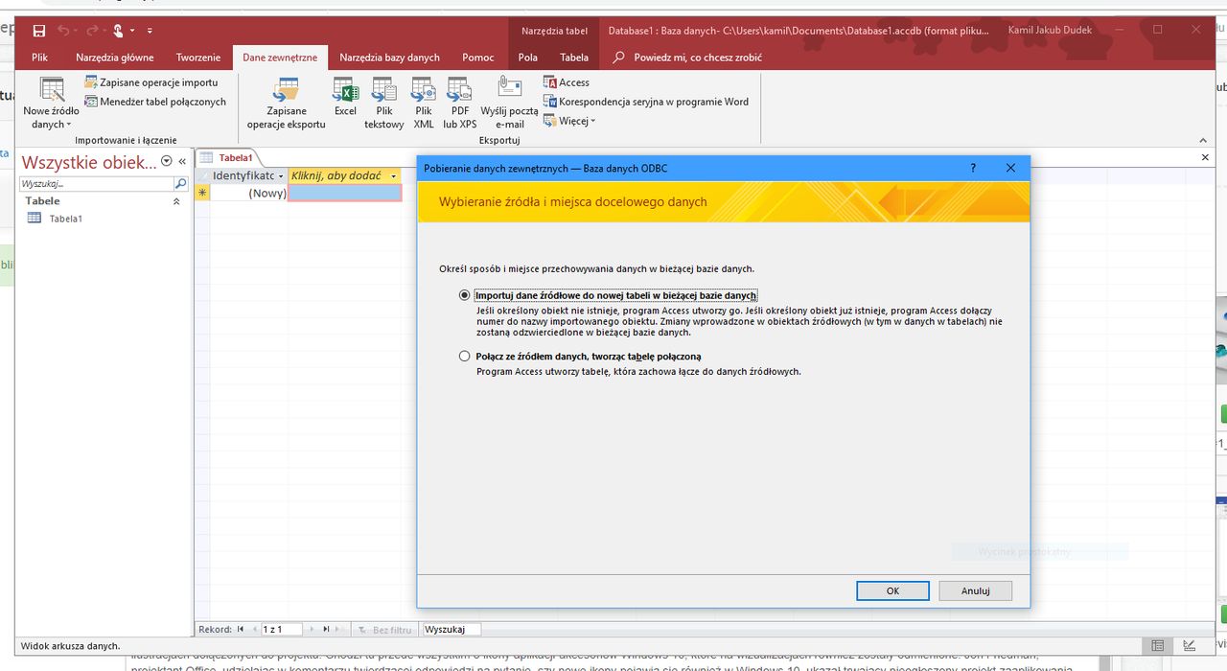The width and height of the screenshot is (1227, 671).
Task: Open the Kliknij, aby dodać column dropdown
Action: tap(394, 176)
